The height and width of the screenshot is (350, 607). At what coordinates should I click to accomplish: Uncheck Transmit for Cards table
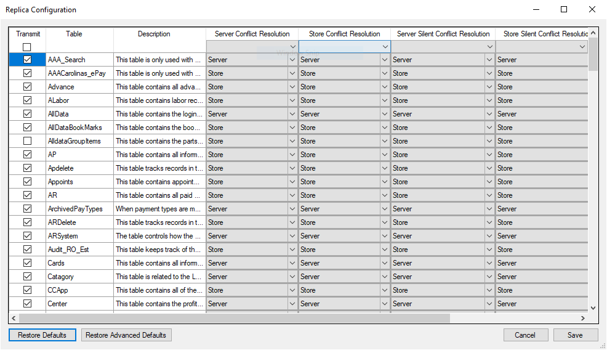point(27,263)
